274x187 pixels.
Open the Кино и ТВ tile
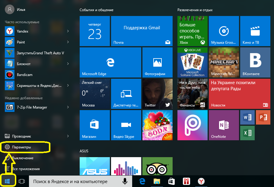255,31
